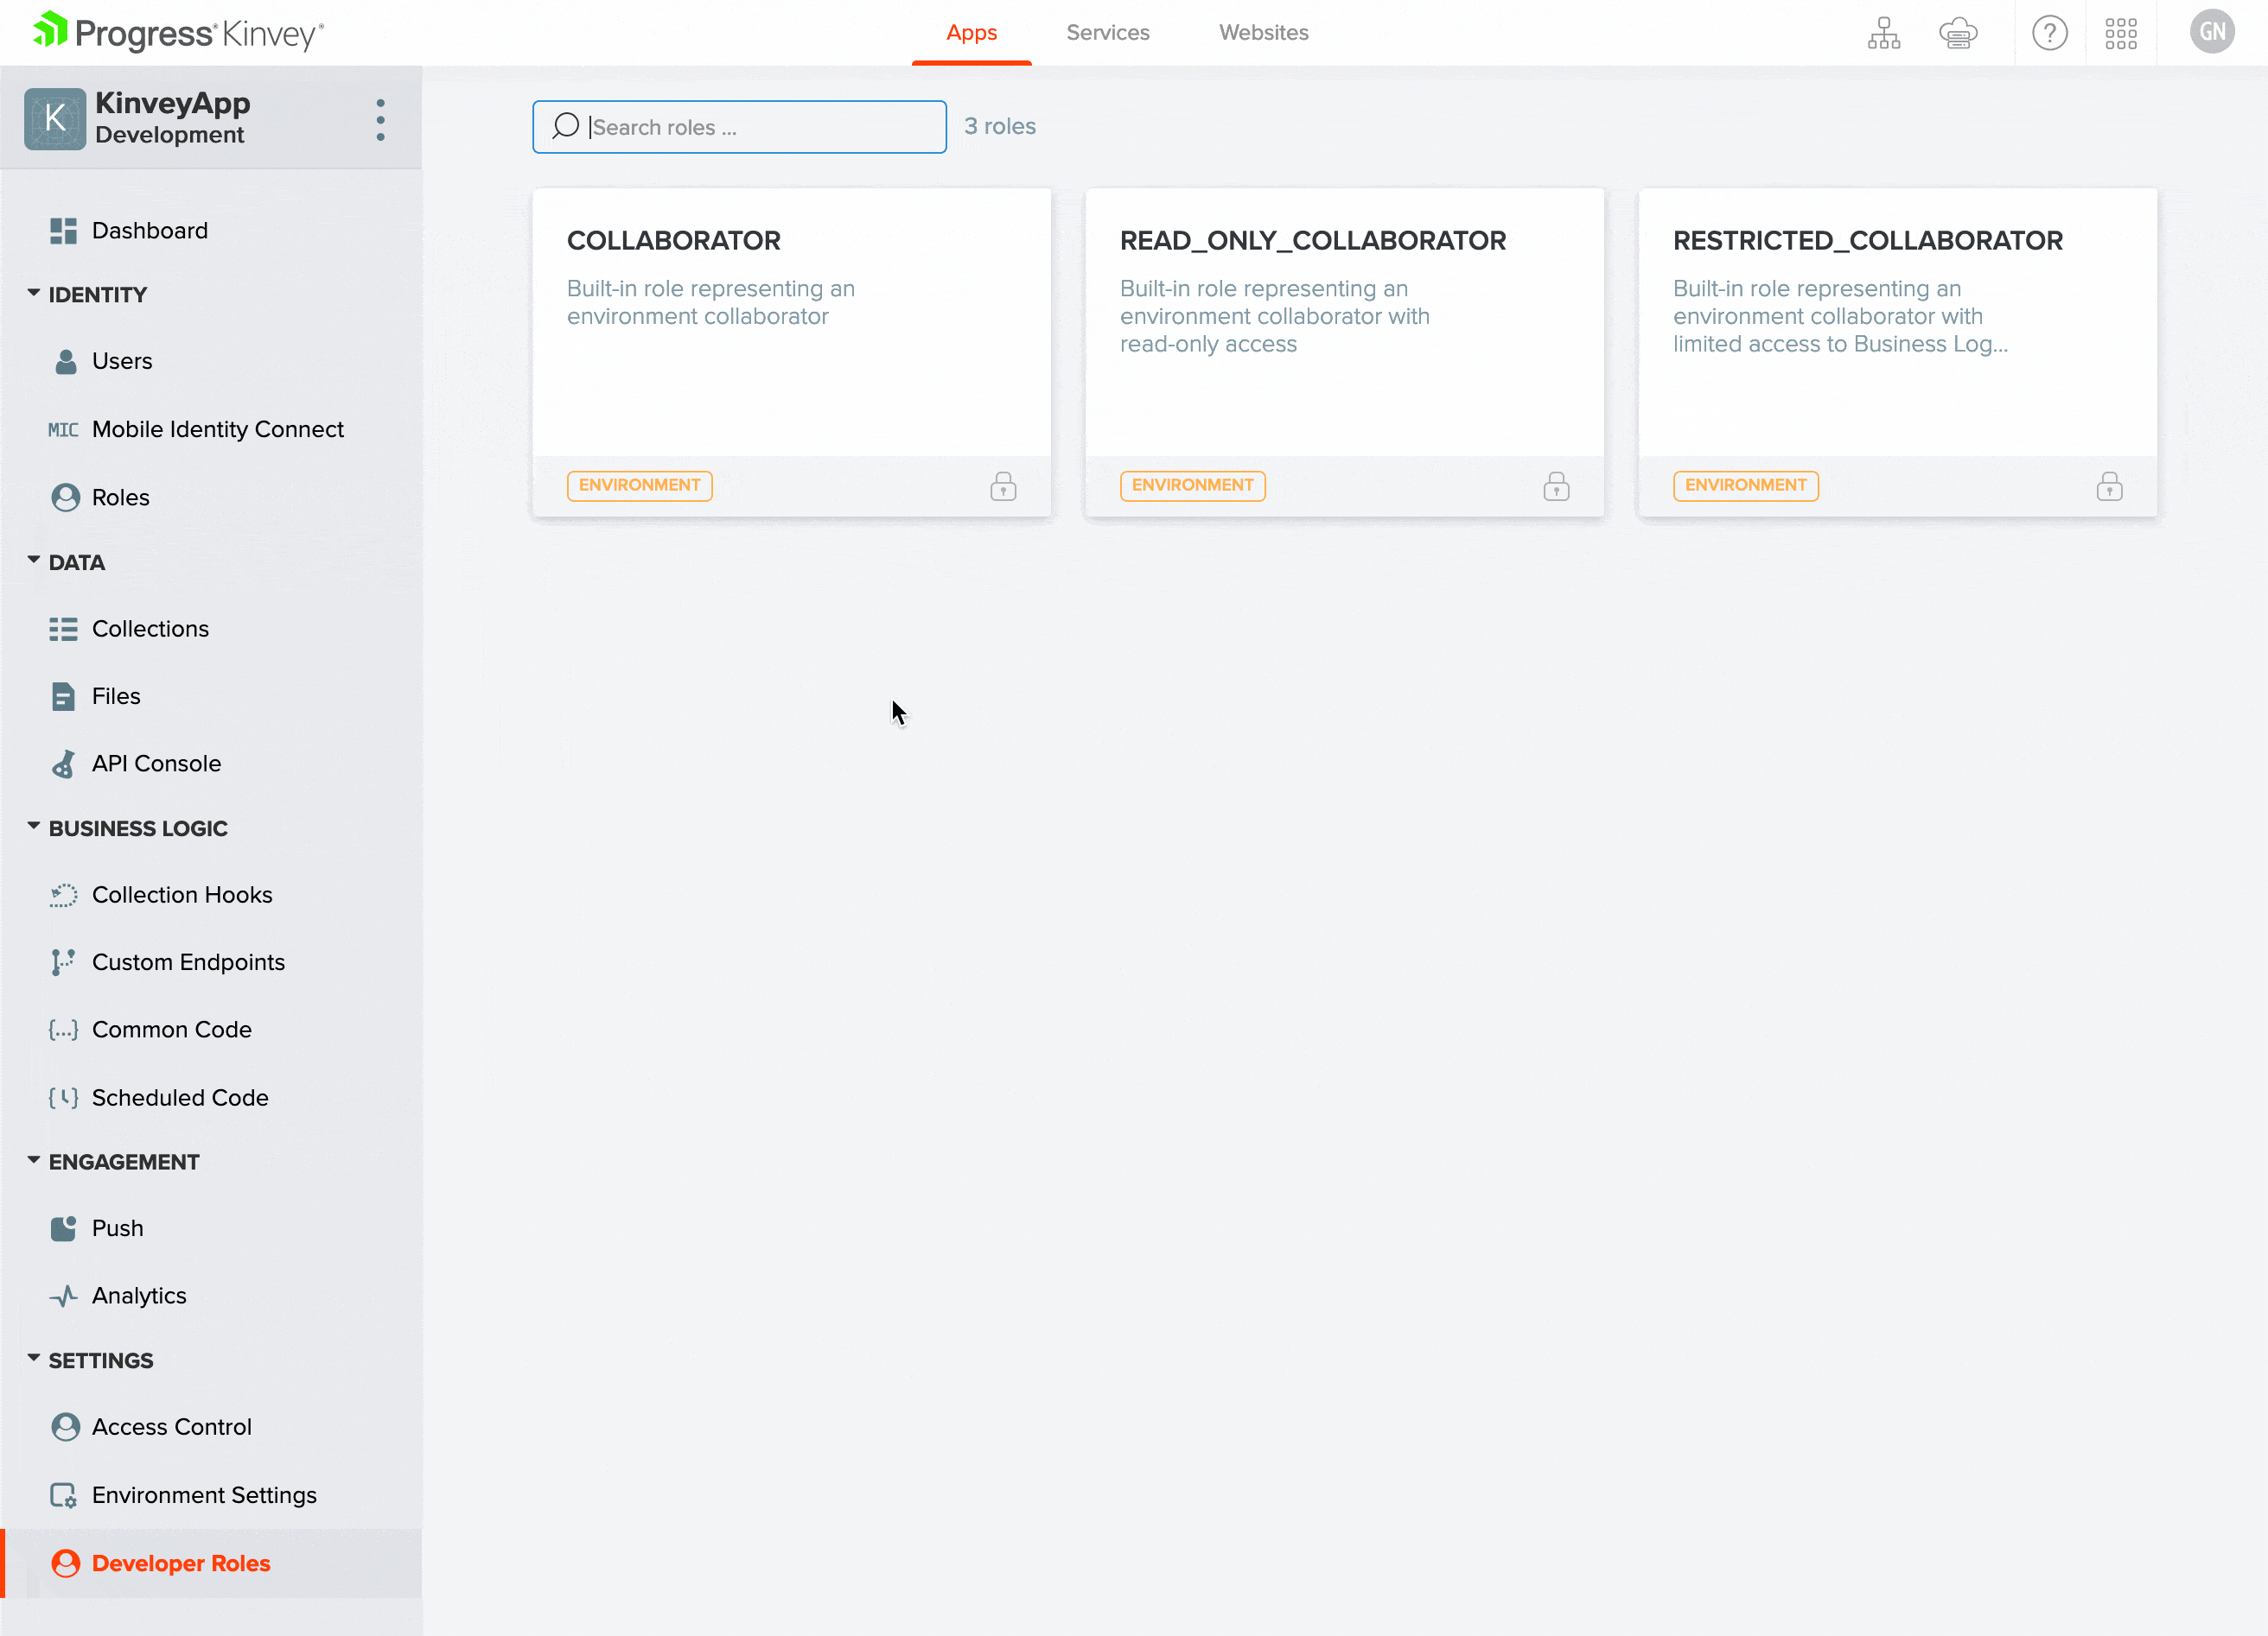Click ENVIRONMENT tag on COLLABORATOR card
The image size is (2268, 1636).
pyautogui.click(x=639, y=485)
